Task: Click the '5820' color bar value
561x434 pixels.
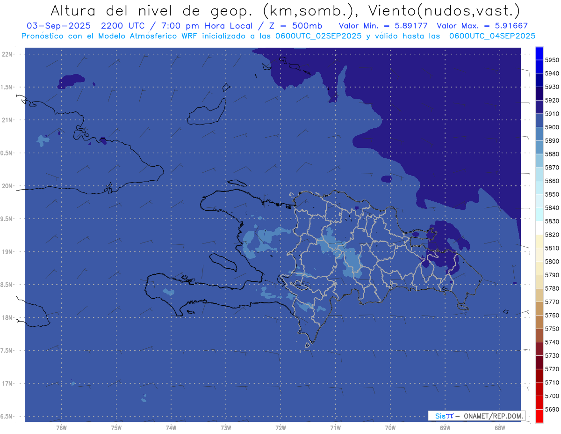Action: point(552,235)
